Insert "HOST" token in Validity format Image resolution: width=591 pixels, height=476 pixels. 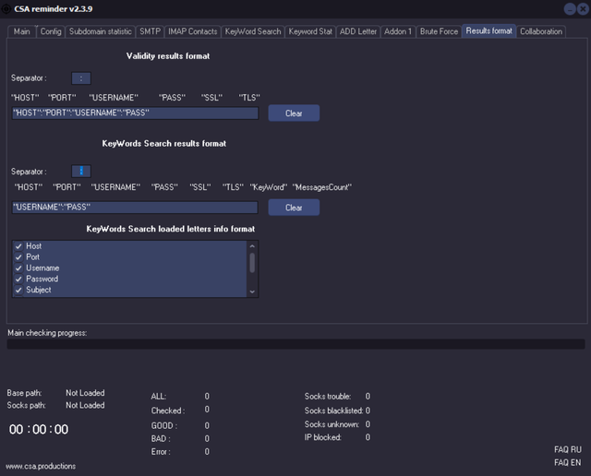pos(25,98)
